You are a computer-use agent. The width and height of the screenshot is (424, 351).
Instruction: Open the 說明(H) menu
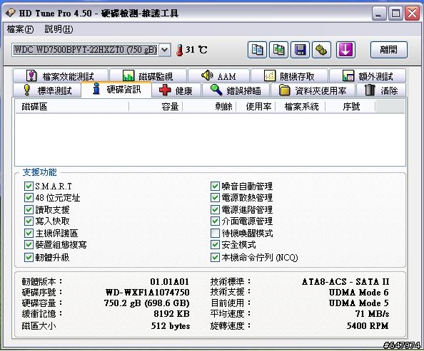[59, 29]
